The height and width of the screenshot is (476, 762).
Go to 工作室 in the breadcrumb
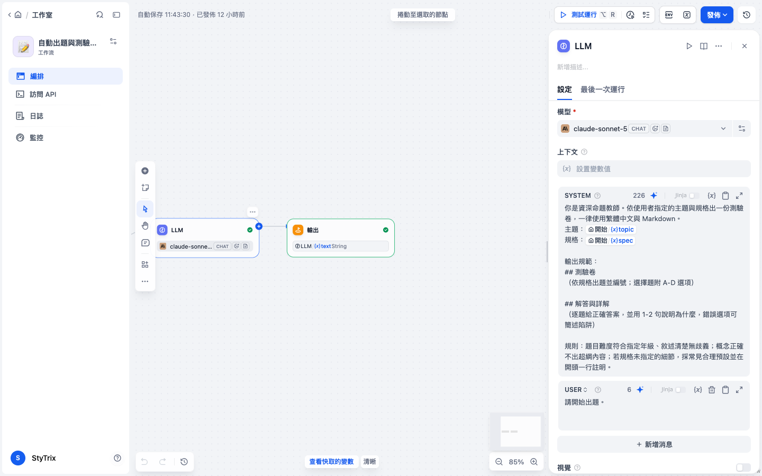pos(42,15)
